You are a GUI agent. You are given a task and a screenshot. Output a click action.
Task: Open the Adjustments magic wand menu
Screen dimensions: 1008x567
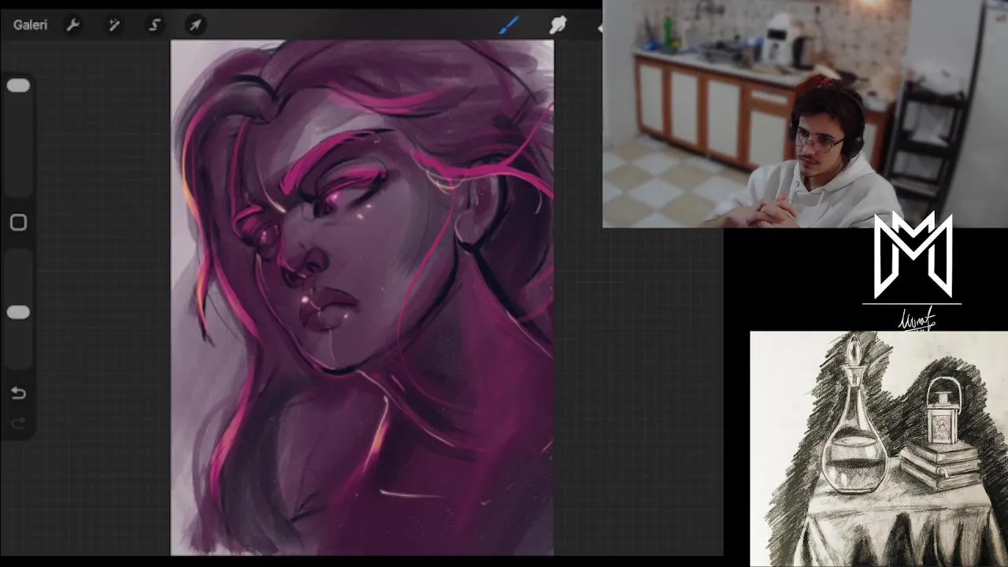pos(113,25)
